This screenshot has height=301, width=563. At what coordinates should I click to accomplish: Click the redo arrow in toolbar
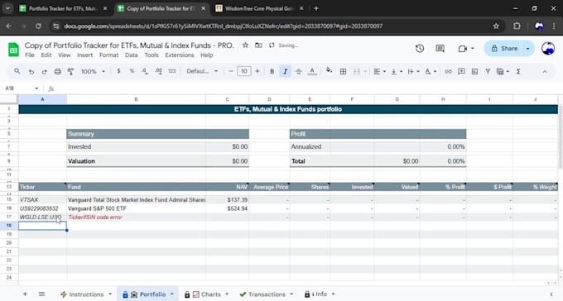[44, 71]
